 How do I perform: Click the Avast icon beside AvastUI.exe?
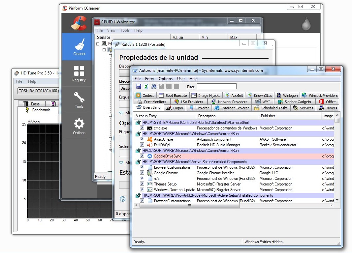[x=150, y=139]
